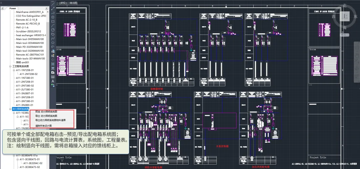Select A11-2UT380-01 tree item
The height and width of the screenshot is (169, 360).
pos(25,89)
